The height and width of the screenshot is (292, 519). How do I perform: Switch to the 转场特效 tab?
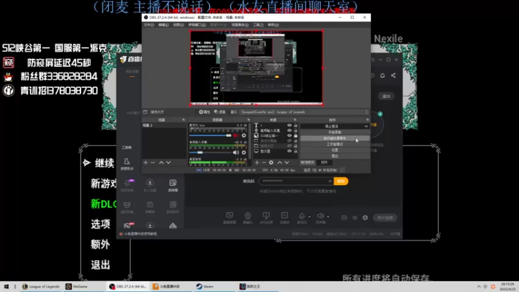tap(308, 163)
